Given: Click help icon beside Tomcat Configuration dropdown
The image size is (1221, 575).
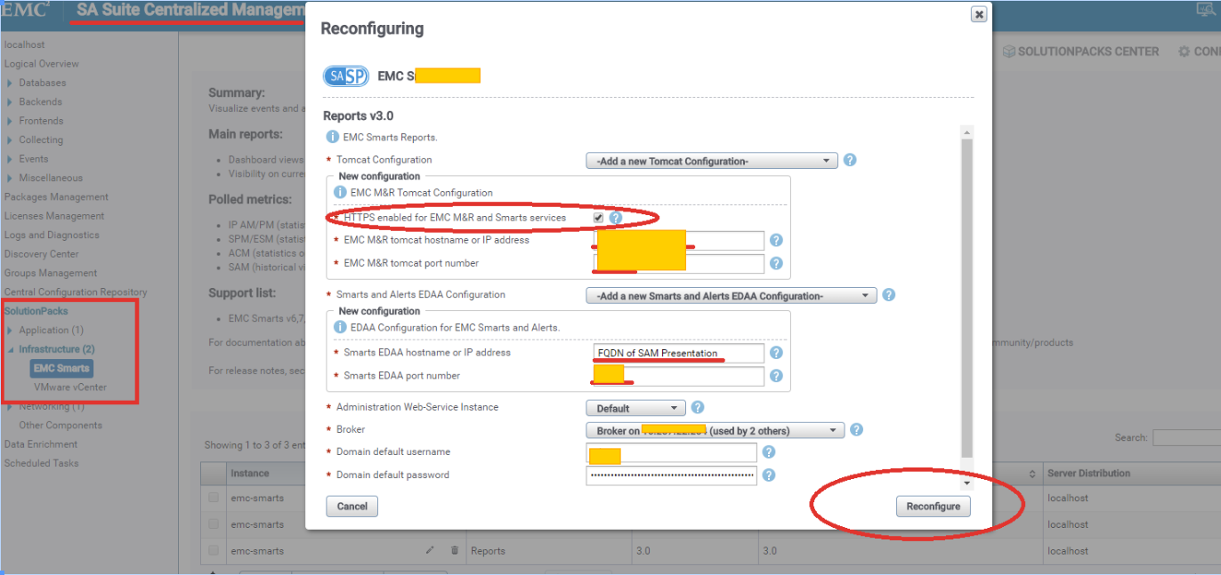Looking at the screenshot, I should coord(850,161).
